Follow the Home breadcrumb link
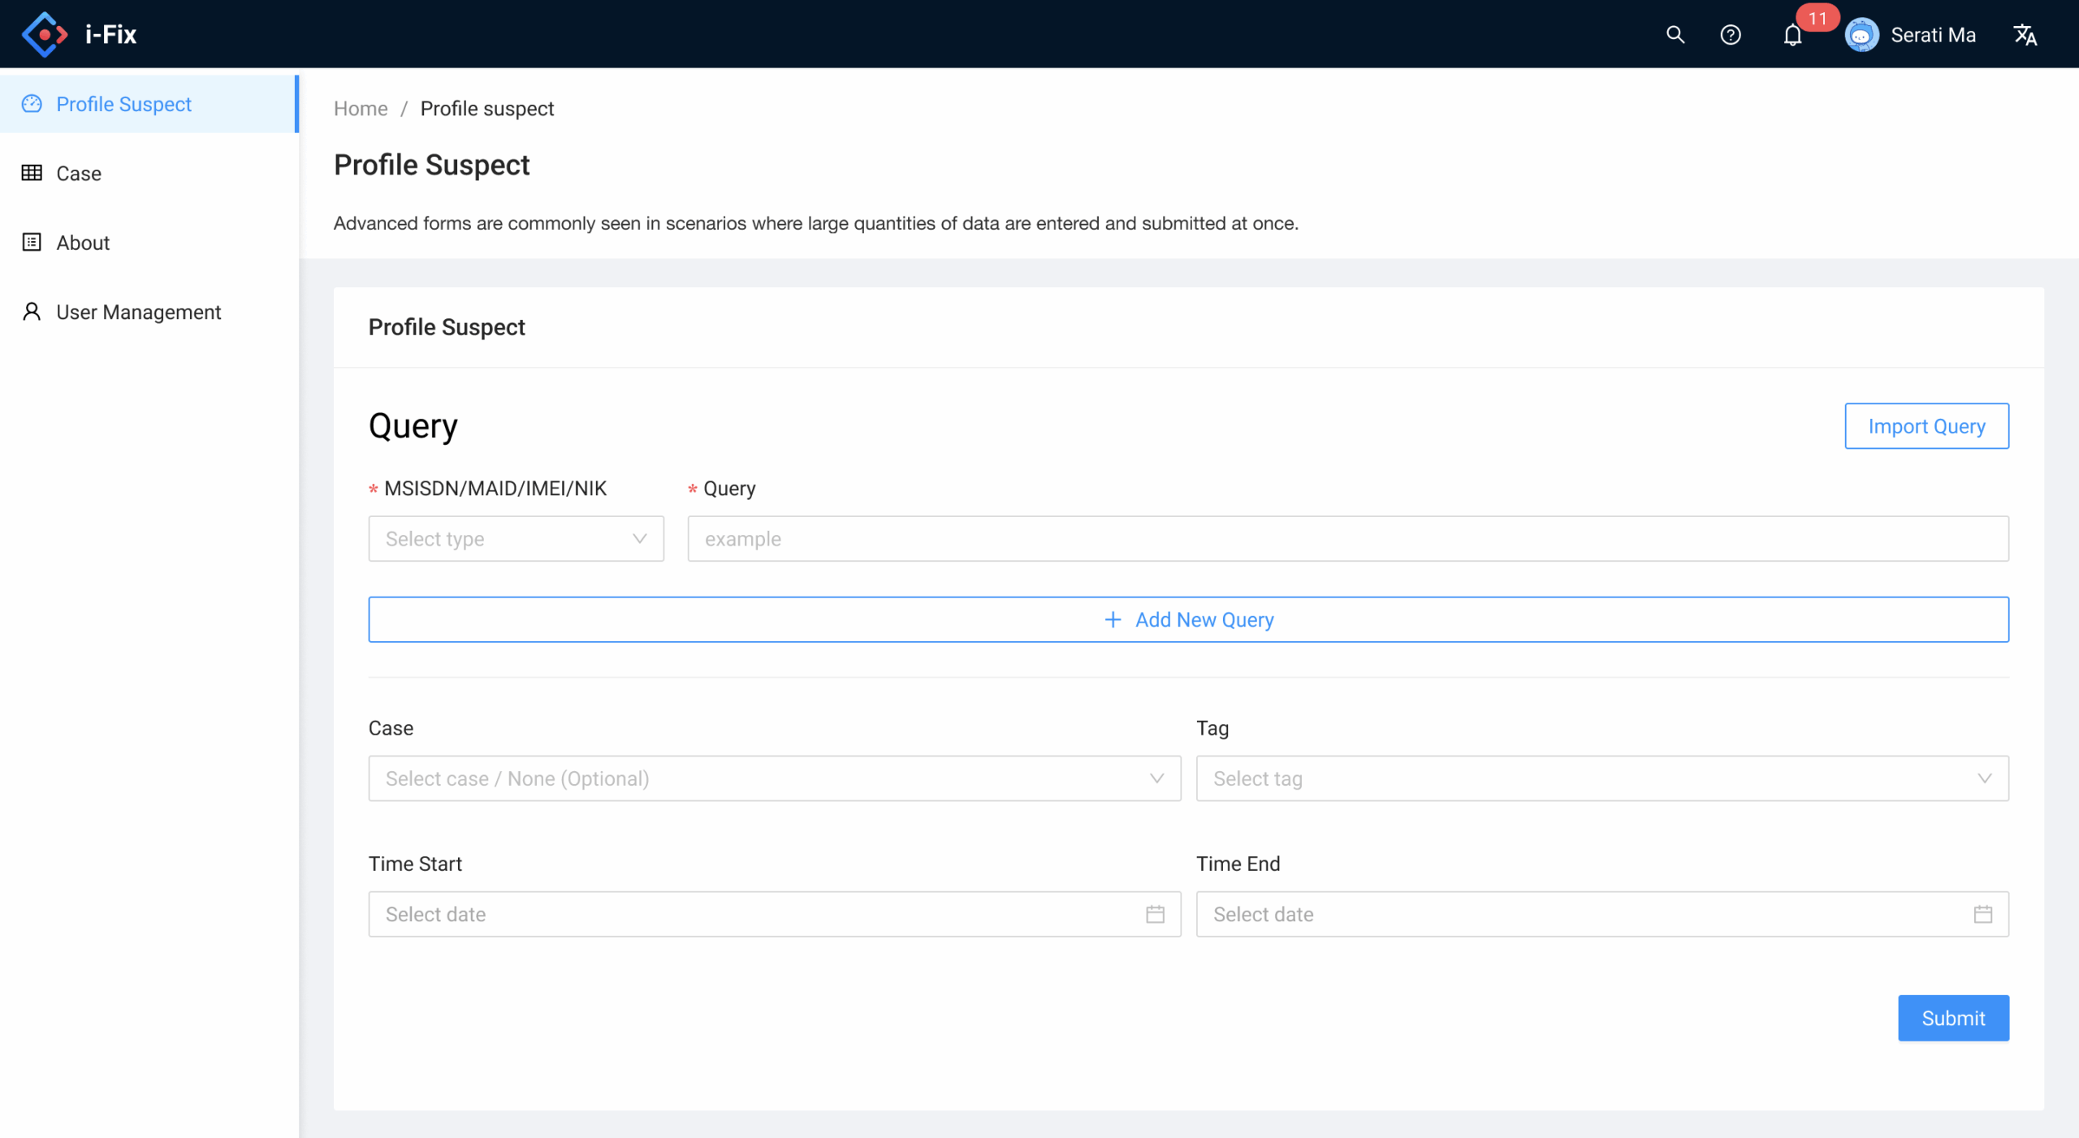Screen dimensions: 2079x1138 pos(361,109)
